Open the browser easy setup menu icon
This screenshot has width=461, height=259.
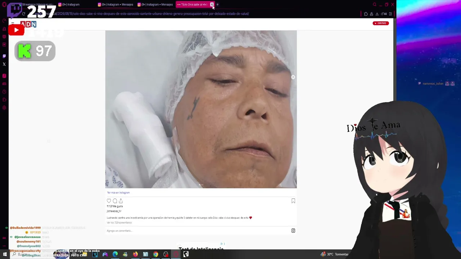click(390, 14)
